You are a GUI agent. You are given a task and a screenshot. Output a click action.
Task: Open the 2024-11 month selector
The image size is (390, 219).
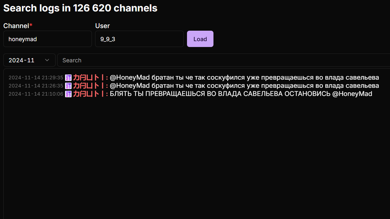pos(29,60)
